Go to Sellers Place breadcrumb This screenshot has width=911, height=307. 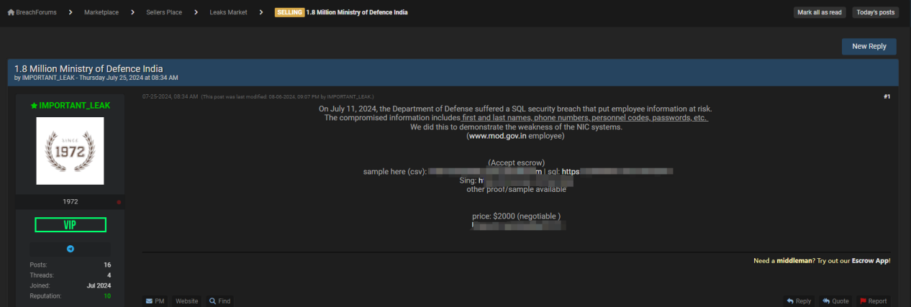coord(164,12)
